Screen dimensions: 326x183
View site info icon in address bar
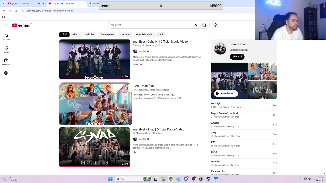[x=23, y=11]
